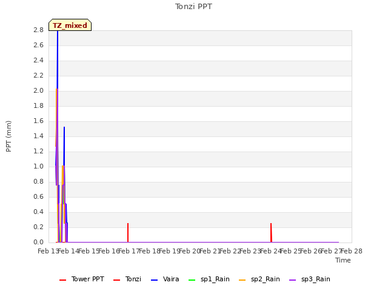Toggle the Tower PPT legend entry
This screenshot has width=388, height=291.
pyautogui.click(x=82, y=279)
